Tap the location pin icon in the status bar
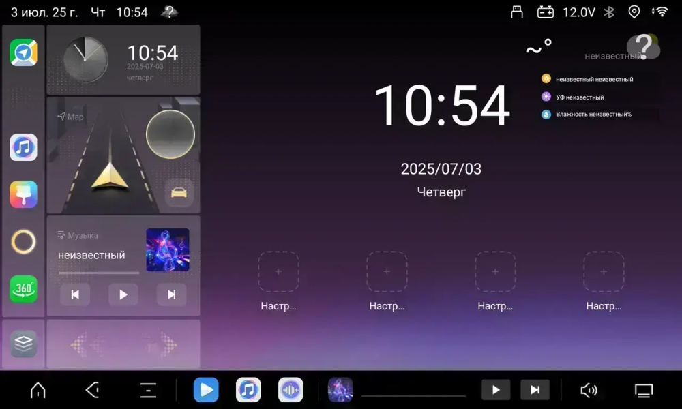This screenshot has height=409, width=682. click(x=634, y=12)
